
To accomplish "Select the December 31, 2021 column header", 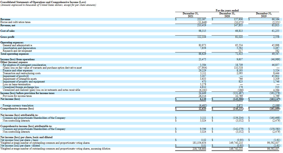I will click(x=191, y=15).
